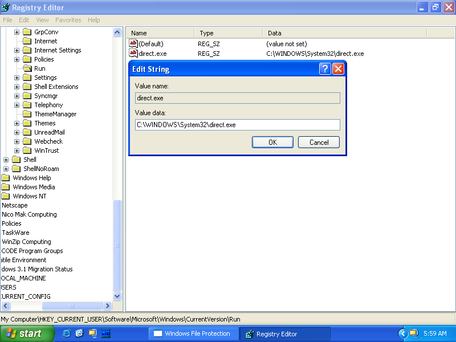This screenshot has width=456, height=342.
Task: Click the Windows Help folder icon
Action: pyautogui.click(x=6, y=178)
